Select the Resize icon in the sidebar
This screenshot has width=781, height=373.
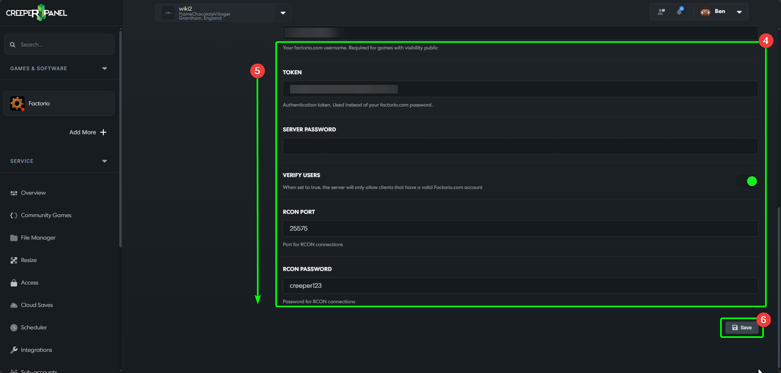coord(13,260)
